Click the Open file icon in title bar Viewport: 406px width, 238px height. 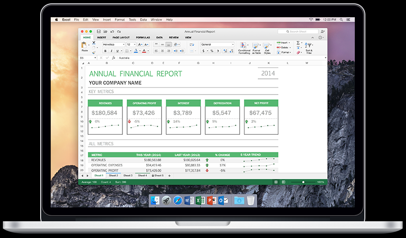105,32
